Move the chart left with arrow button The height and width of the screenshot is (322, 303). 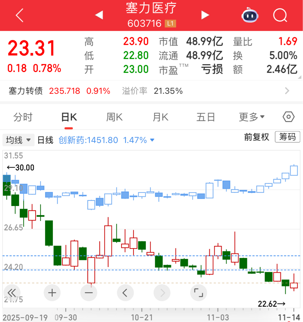tap(125, 293)
